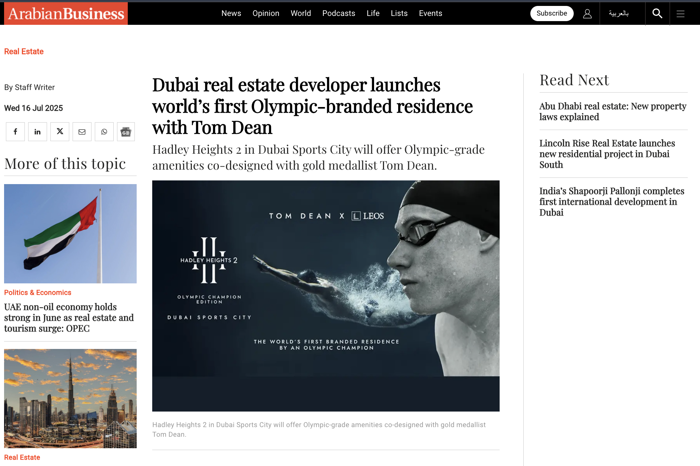Open Lincoln Rise Real Estate article
The height and width of the screenshot is (466, 700).
pyautogui.click(x=607, y=154)
